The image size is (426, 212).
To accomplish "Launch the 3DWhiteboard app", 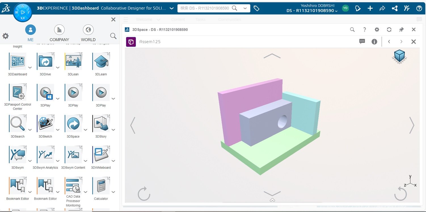I will (101, 155).
